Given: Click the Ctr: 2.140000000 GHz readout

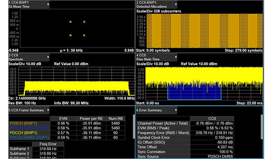Looking at the screenshot, I should (27, 98).
